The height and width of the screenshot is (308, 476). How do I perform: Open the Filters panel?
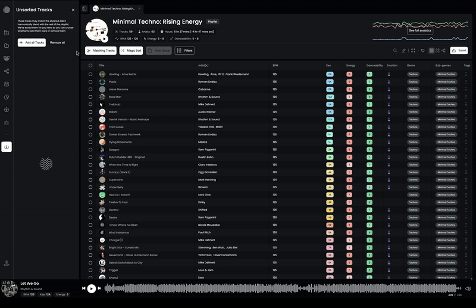(184, 51)
